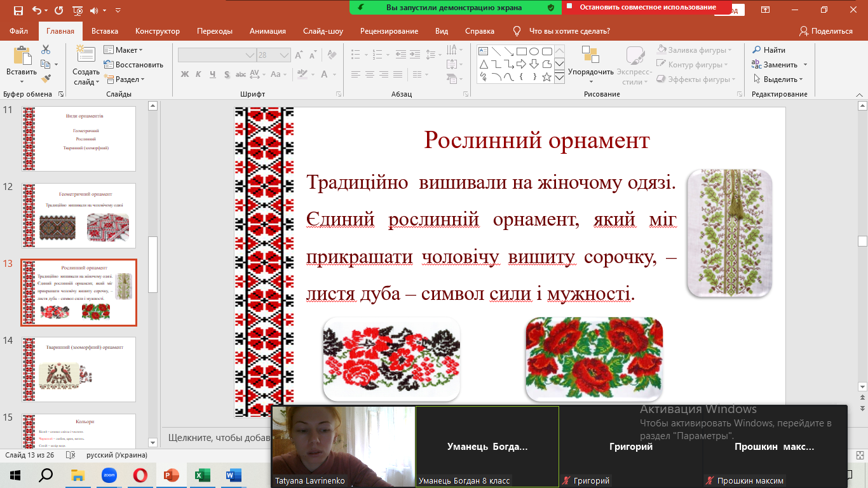Open the Выделить select dropdown
This screenshot has height=488, width=868.
[x=778, y=79]
